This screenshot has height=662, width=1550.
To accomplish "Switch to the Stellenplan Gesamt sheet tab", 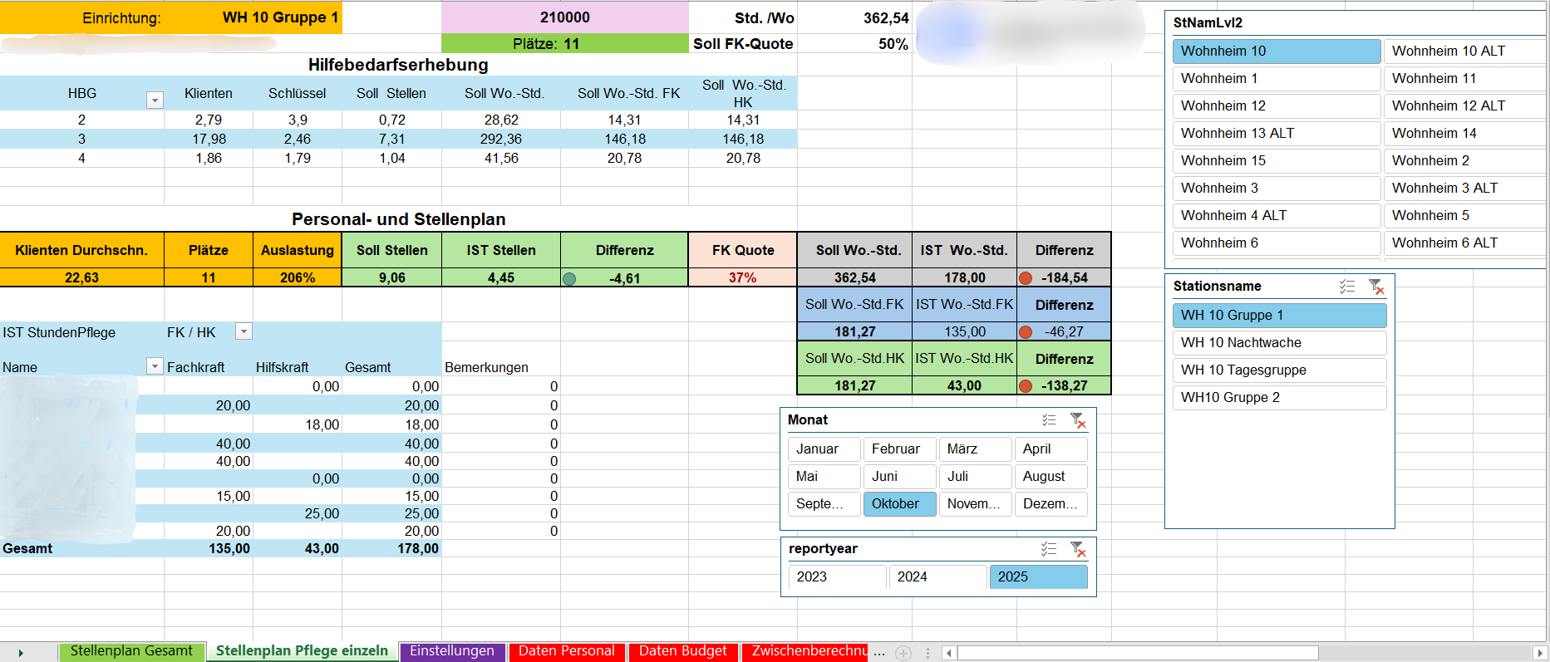I will 131,651.
